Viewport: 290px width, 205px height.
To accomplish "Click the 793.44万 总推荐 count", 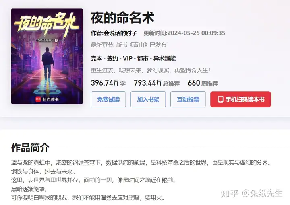I will pos(157,83).
